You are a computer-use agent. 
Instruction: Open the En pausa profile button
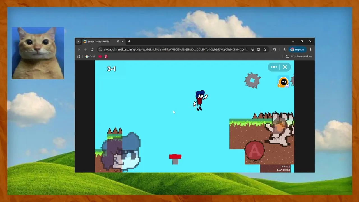(297, 49)
